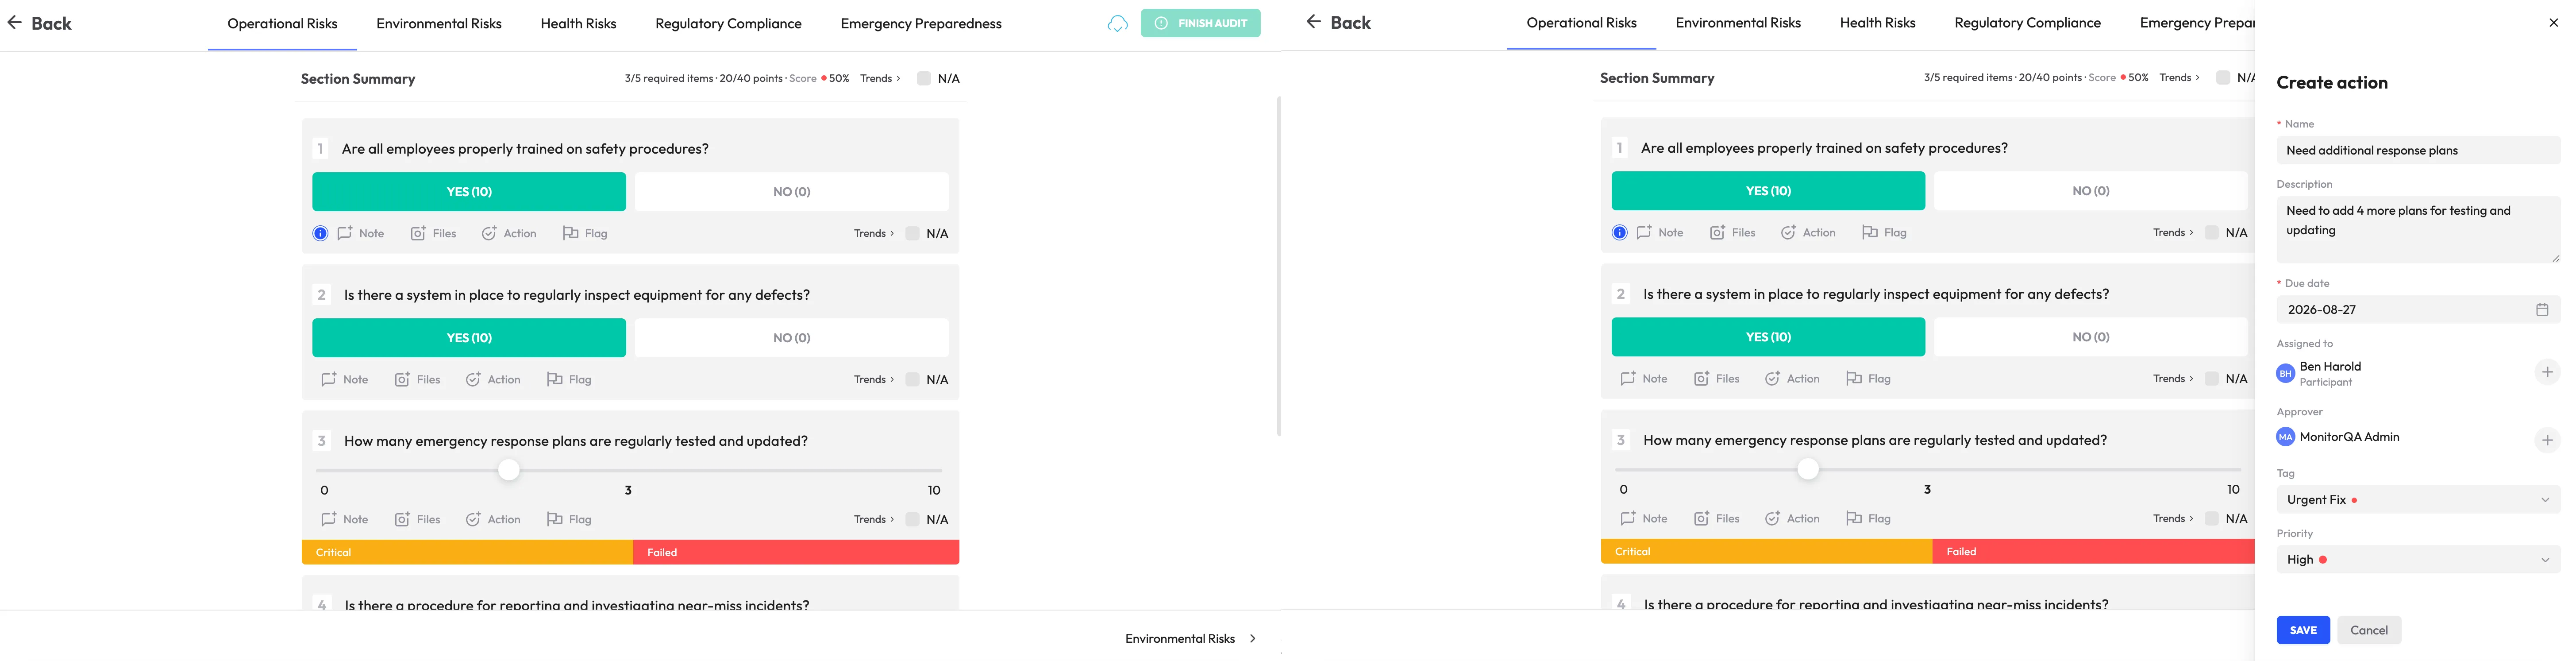Add a Note to question 2 beside the Create action panel
This screenshot has height=661, width=2576.
[x=1643, y=378]
